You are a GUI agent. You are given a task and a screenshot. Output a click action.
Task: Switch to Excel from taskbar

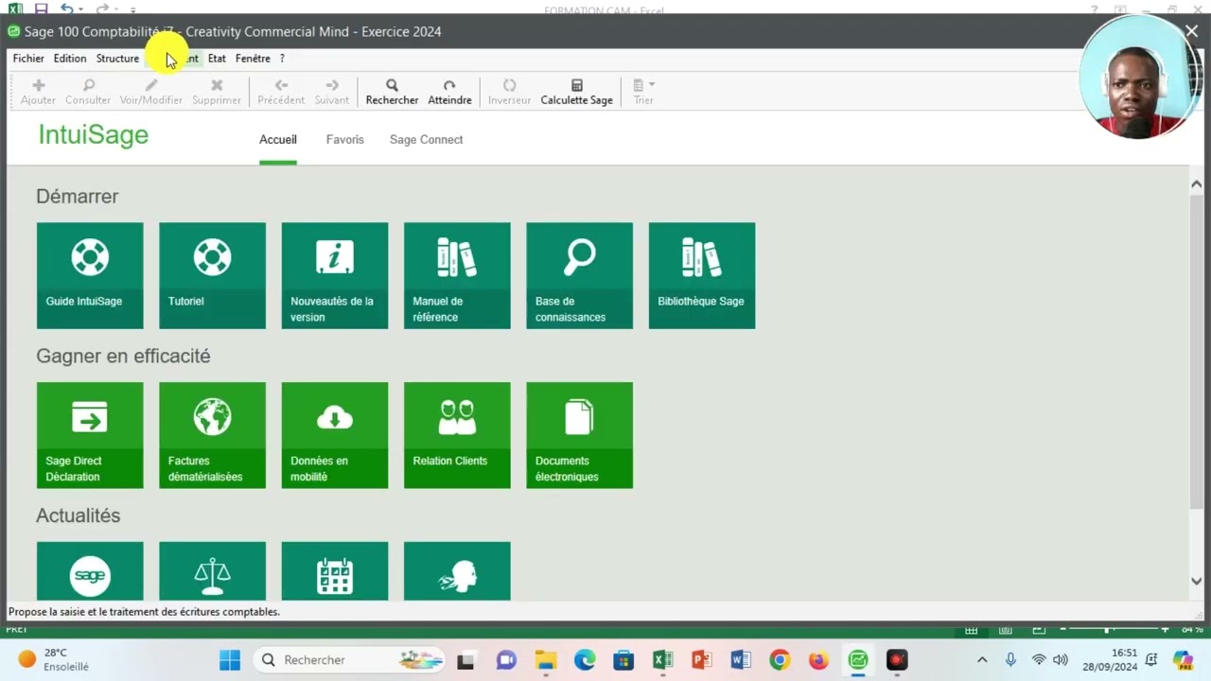(x=662, y=660)
